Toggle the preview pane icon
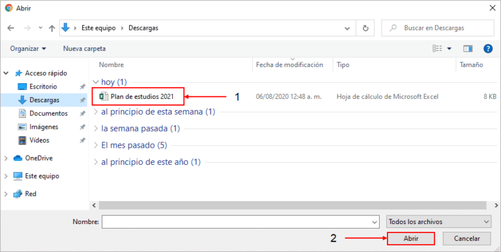Image resolution: width=501 pixels, height=252 pixels. pyautogui.click(x=468, y=48)
